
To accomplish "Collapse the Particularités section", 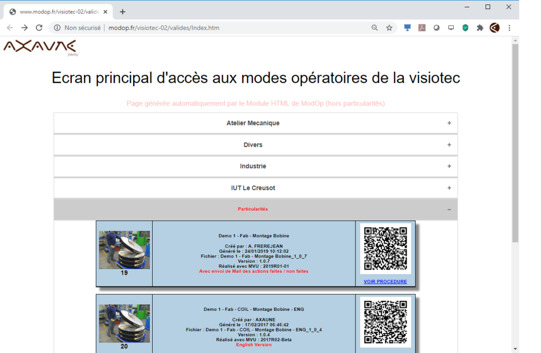I will [x=256, y=209].
